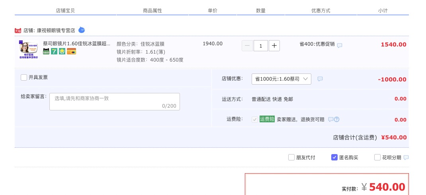Click the 店铺宝贝 column header
Screen dimensions: 426x195
click(65, 11)
